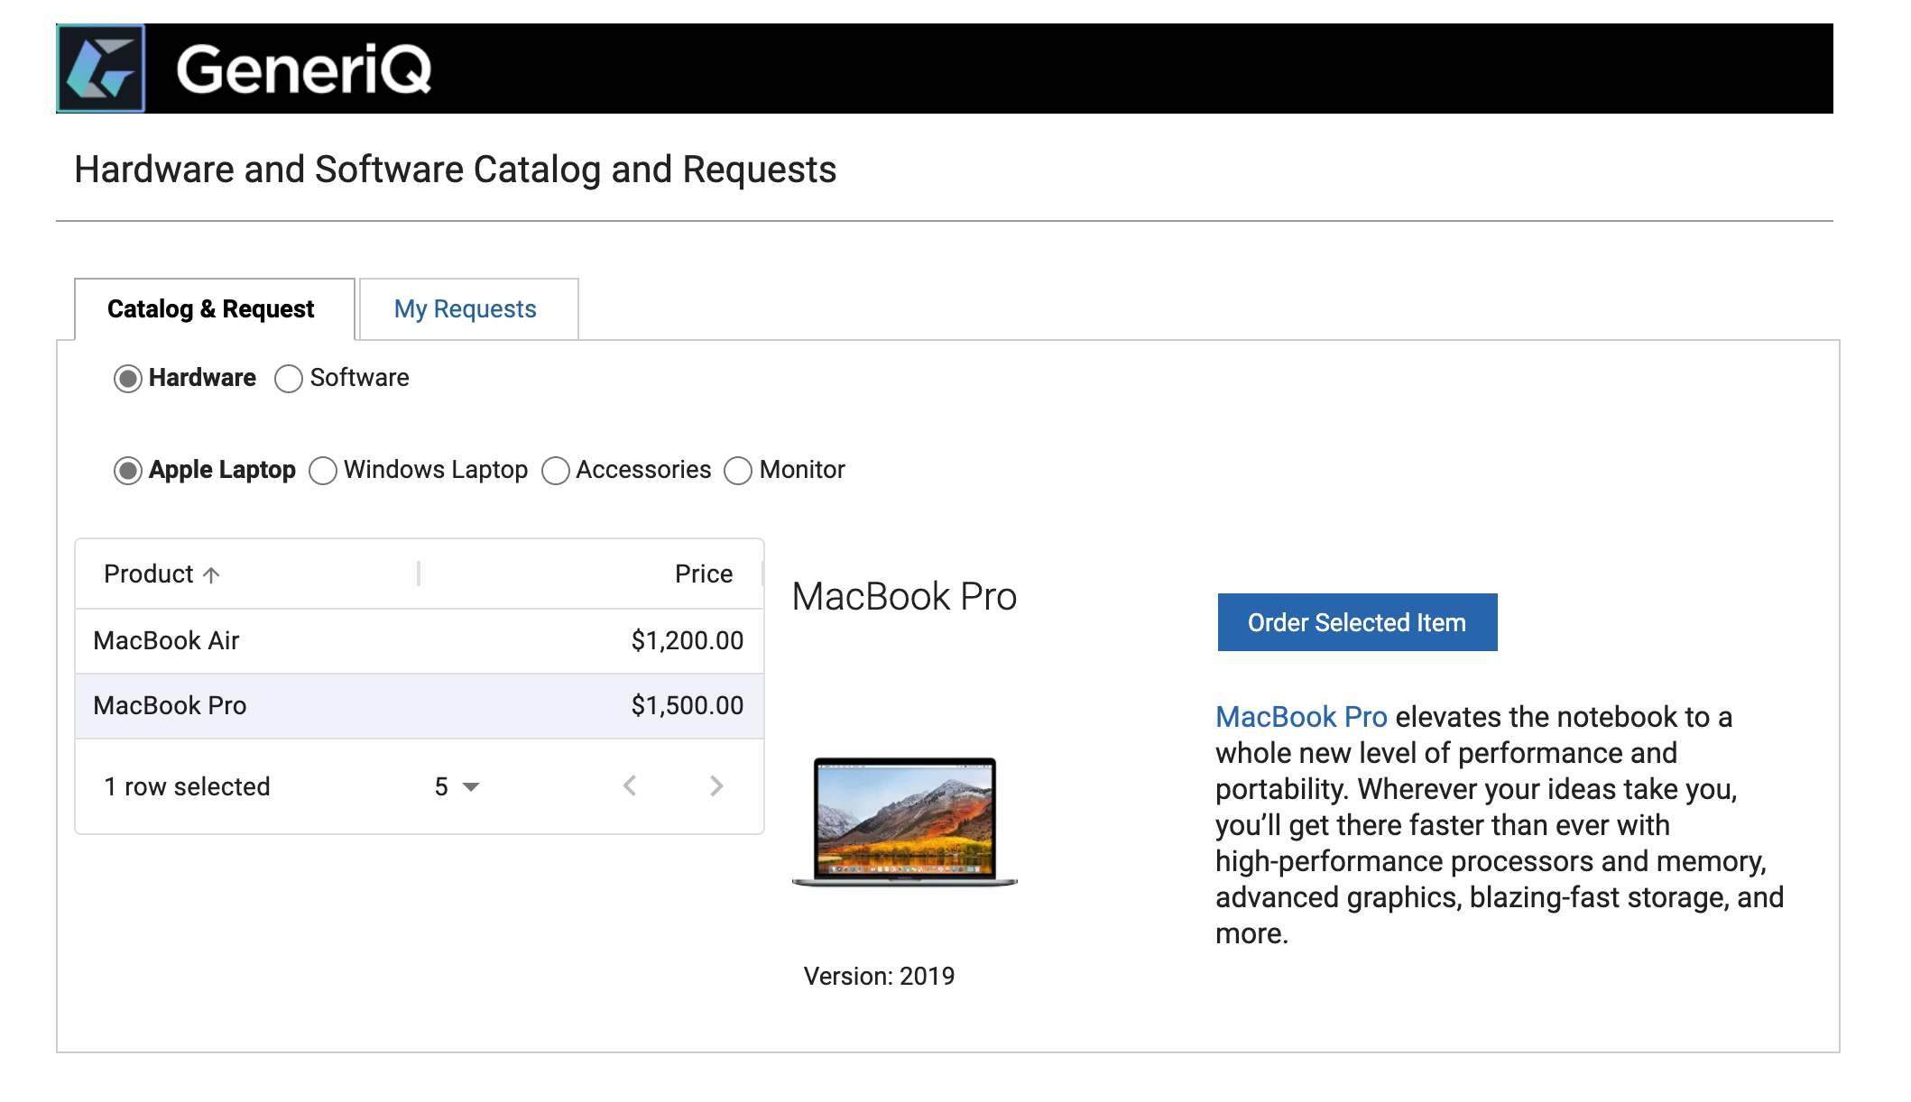
Task: Select the MacBook Air row
Action: click(420, 641)
